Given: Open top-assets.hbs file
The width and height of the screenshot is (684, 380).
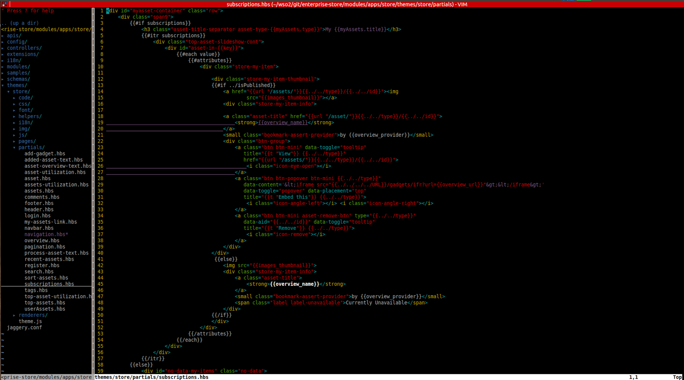Looking at the screenshot, I should pyautogui.click(x=45, y=303).
